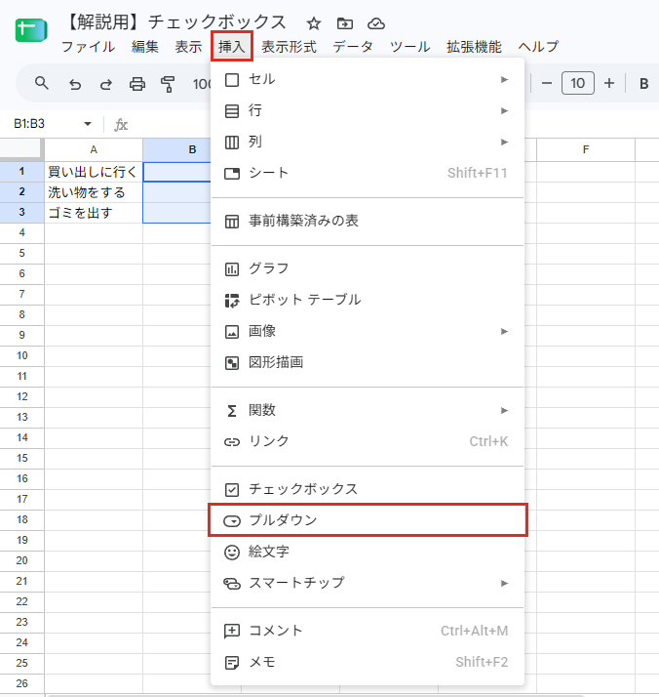Viewport: 659px width, 697px height.
Task: Select row 1 header
Action: click(x=21, y=172)
